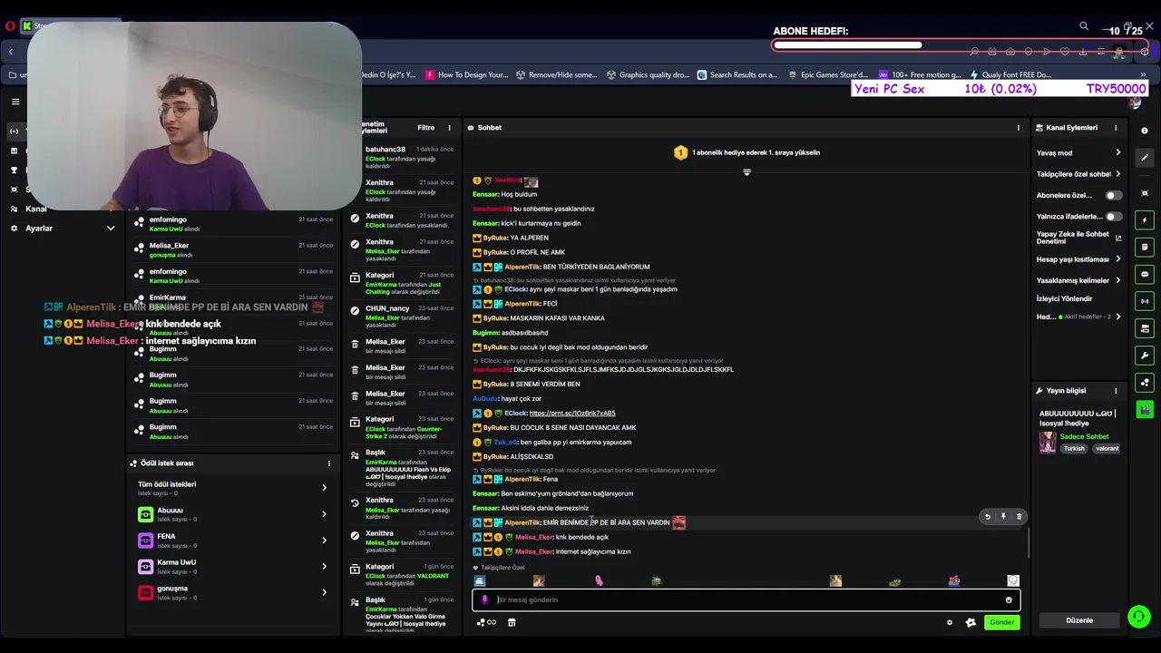Open Ödül istek sırası three-dot menu
Viewport: 1161px width, 653px height.
[329, 463]
